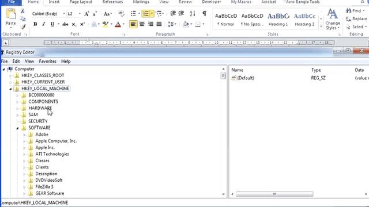
Task: Expand the HKEY_CLASSES_ROOT key
Action: [10, 76]
